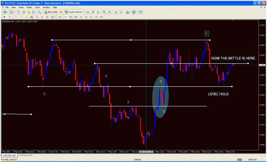Select the Vertical Line drawing tool
267x162 pixels.
pyautogui.click(x=16, y=17)
